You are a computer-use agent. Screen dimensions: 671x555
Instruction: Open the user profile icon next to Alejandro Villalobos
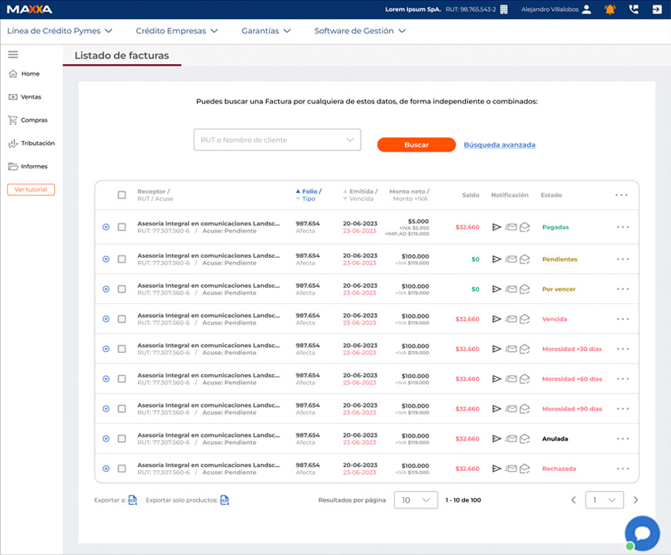coord(587,9)
